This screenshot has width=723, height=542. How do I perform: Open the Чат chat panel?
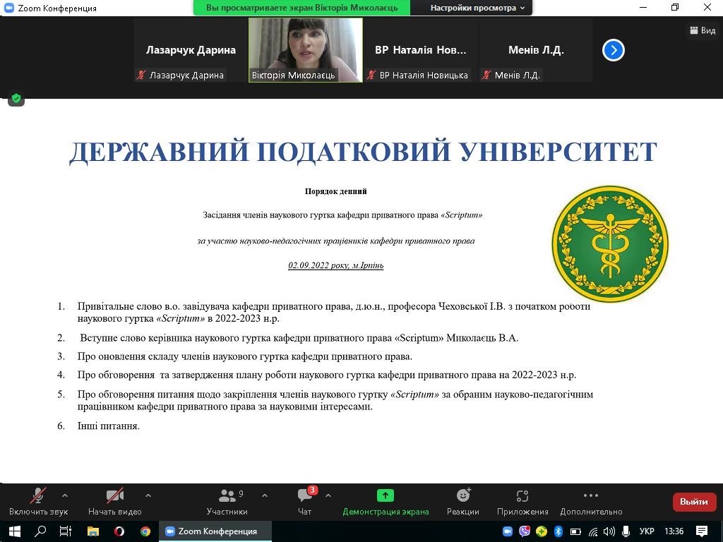[x=305, y=502]
